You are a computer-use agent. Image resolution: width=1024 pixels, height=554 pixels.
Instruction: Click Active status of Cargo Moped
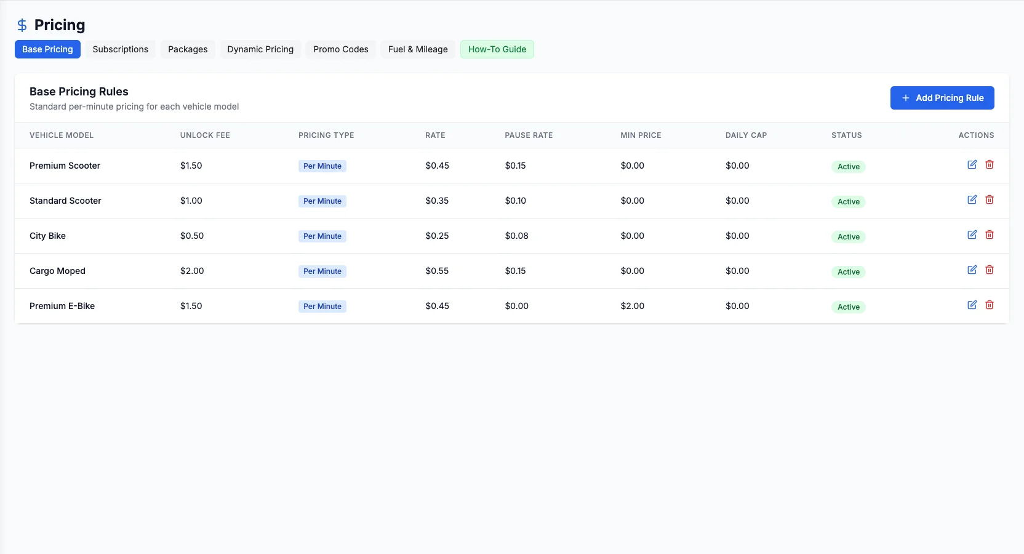click(x=849, y=272)
